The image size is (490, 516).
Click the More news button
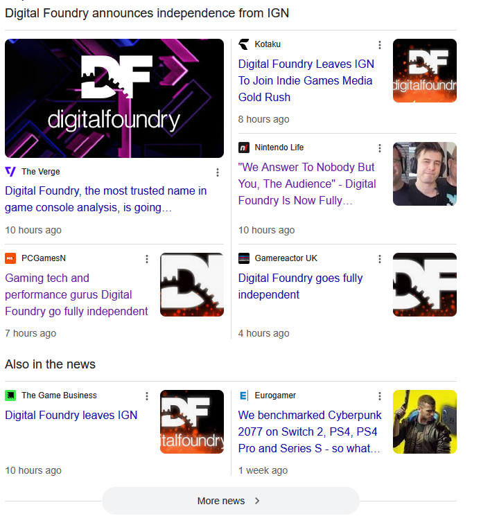click(231, 501)
